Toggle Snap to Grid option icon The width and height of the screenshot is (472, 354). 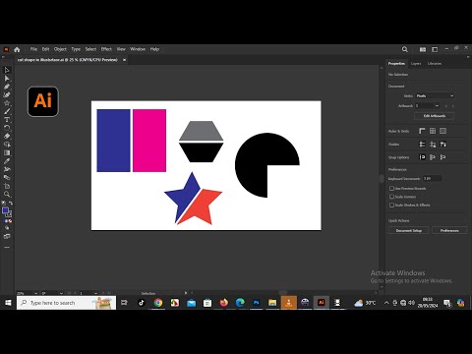[x=442, y=157]
